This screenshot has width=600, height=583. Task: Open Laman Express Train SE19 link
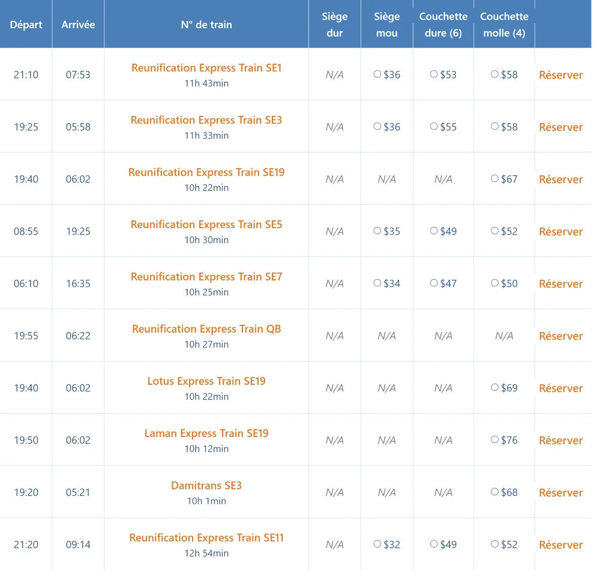coord(206,433)
